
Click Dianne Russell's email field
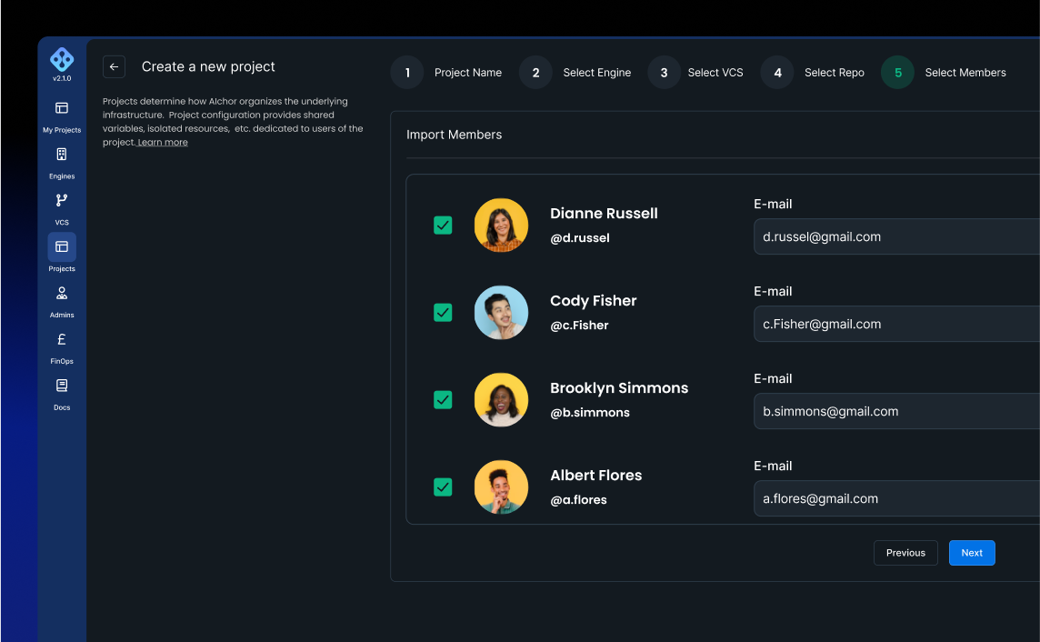896,236
